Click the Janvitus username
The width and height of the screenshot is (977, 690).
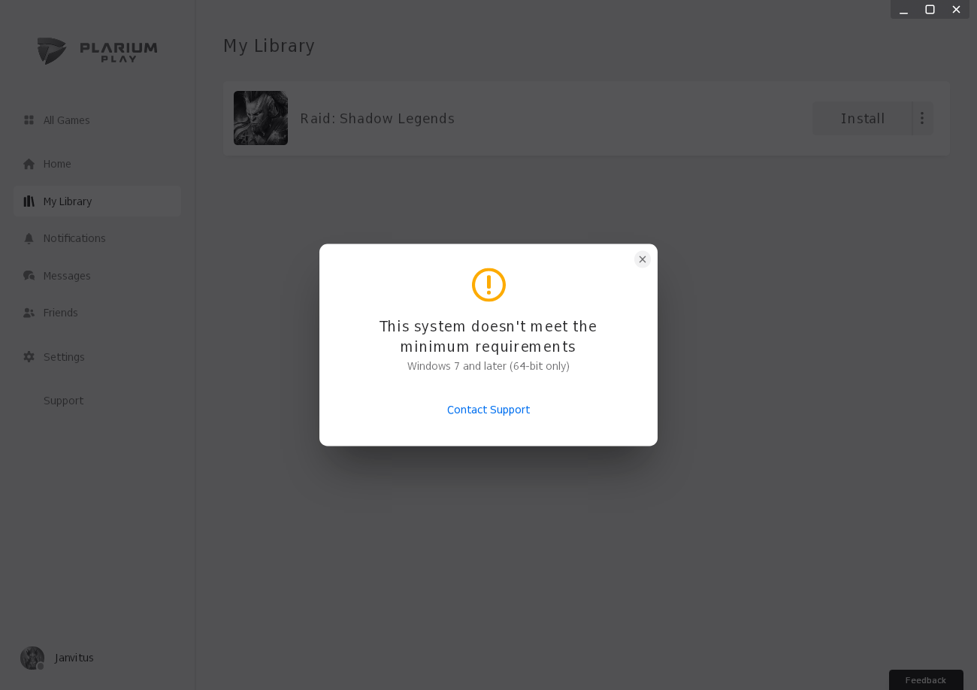[x=74, y=658]
